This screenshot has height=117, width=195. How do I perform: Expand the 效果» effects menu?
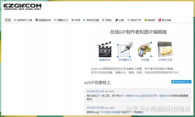pyautogui.click(x=107, y=20)
